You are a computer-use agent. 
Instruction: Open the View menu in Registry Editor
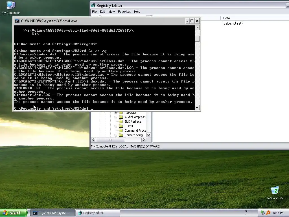coord(111,12)
